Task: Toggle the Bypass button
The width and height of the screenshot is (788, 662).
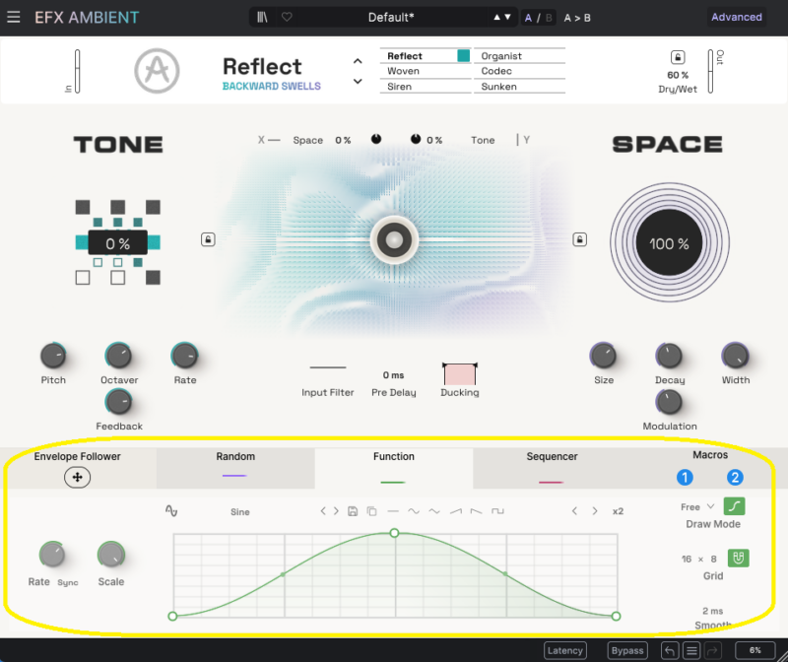Action: click(x=626, y=650)
